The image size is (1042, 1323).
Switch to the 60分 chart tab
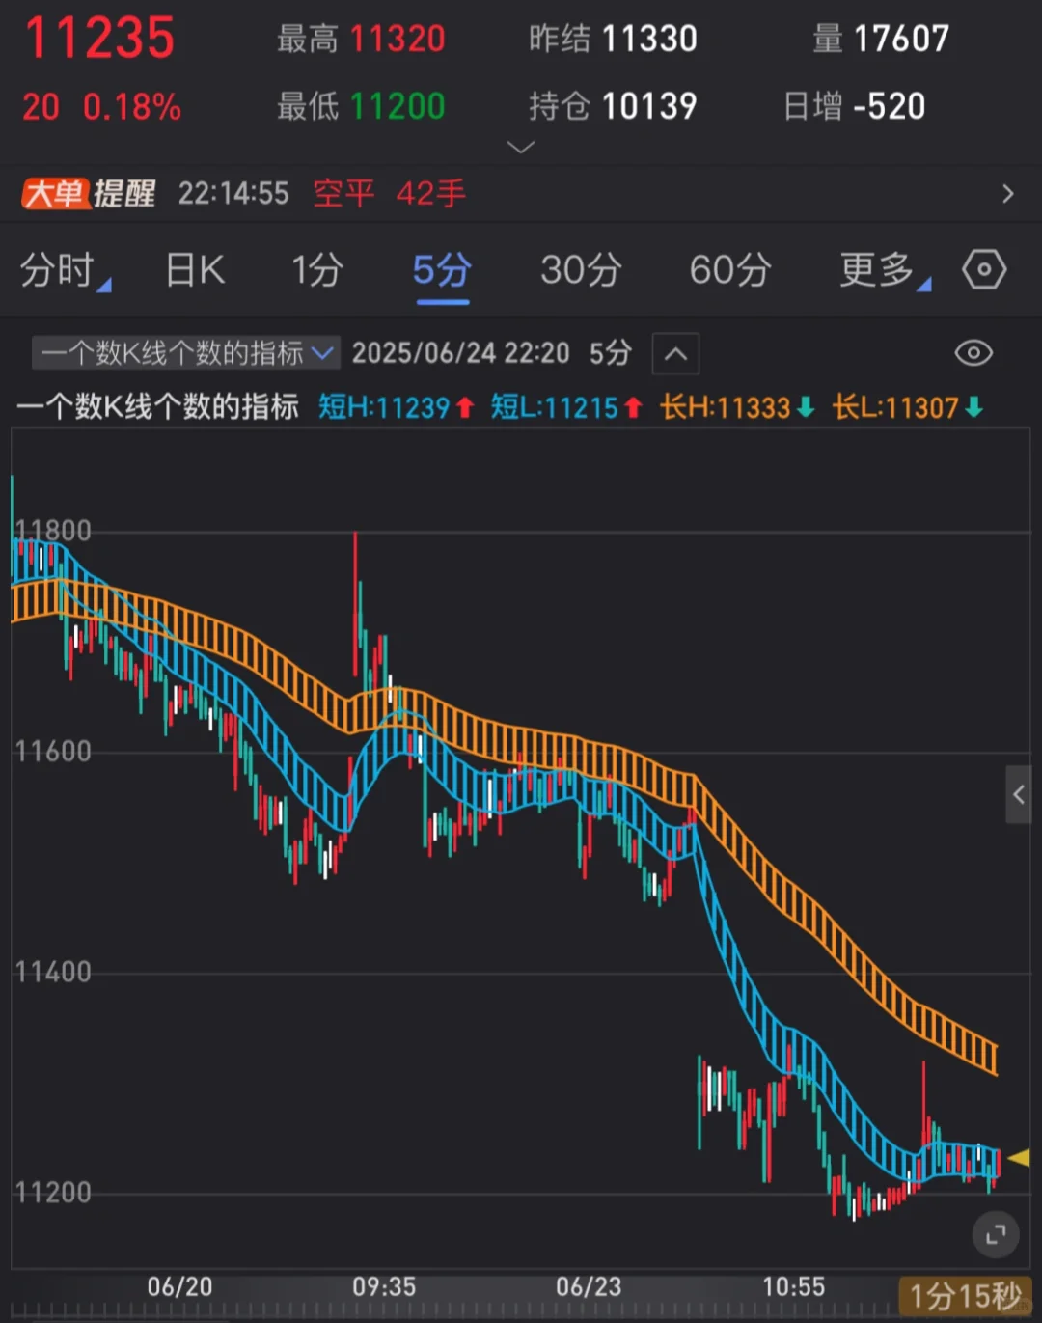pos(729,271)
